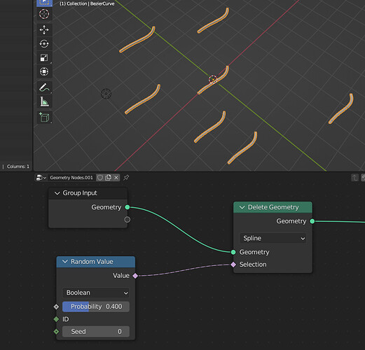Select the Group Input node header
This screenshot has width=365, height=350.
(88, 193)
